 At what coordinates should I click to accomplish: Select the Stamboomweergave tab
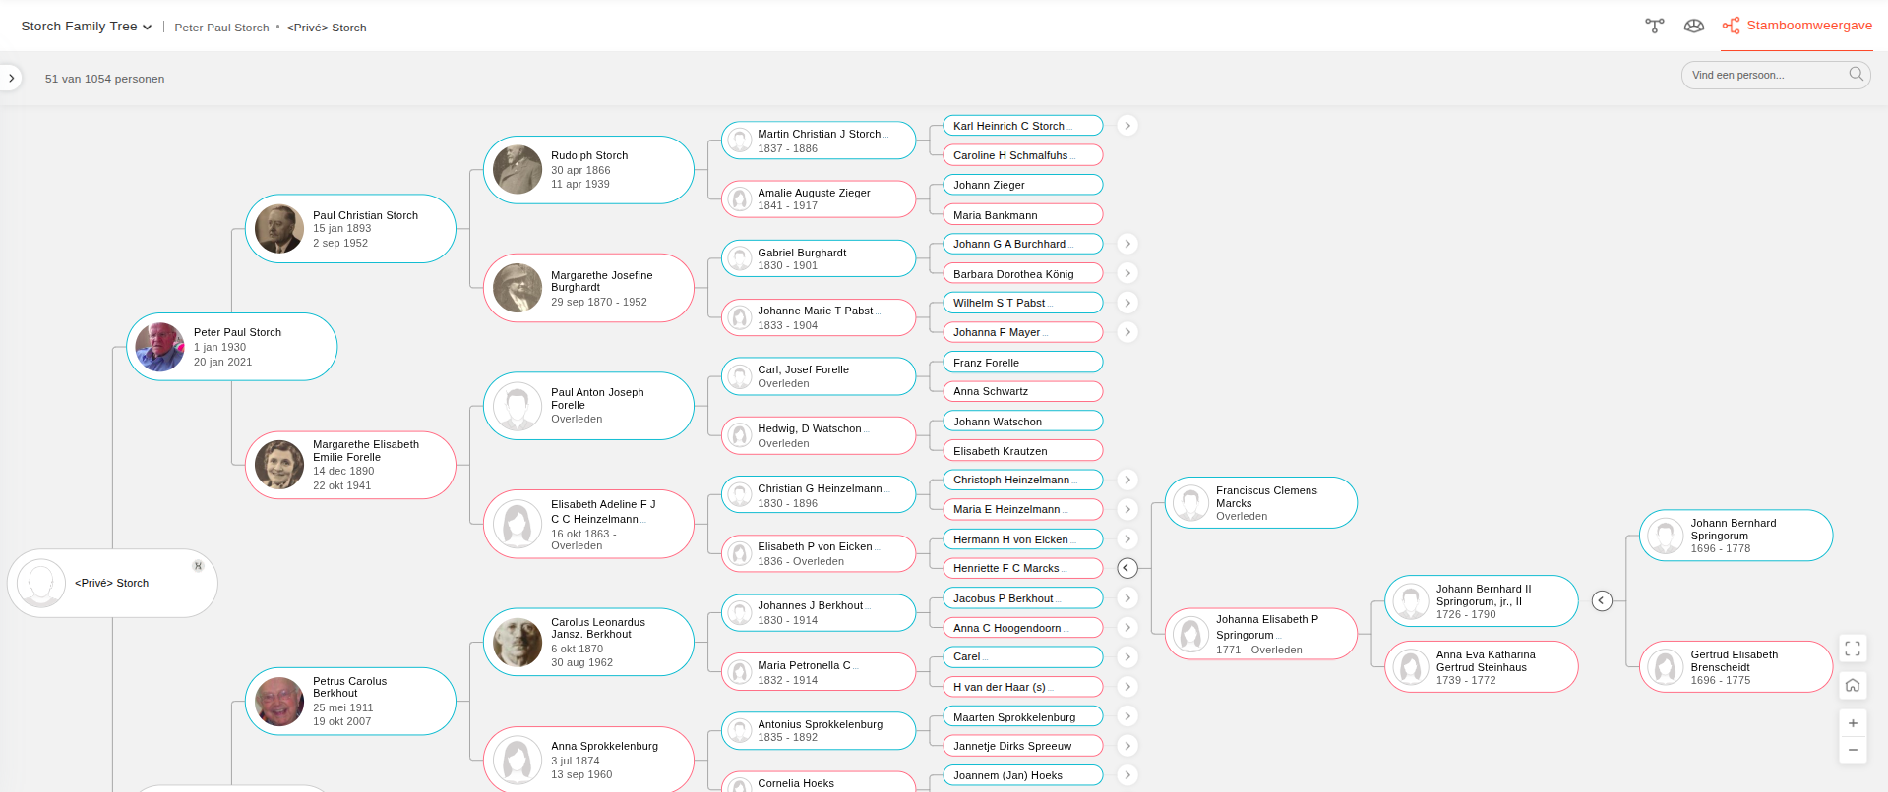click(1797, 26)
